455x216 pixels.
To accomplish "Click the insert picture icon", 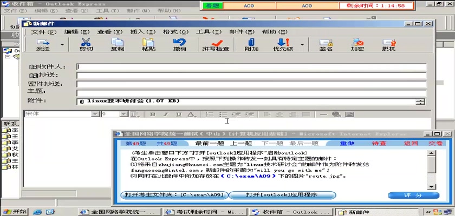I will (350, 114).
